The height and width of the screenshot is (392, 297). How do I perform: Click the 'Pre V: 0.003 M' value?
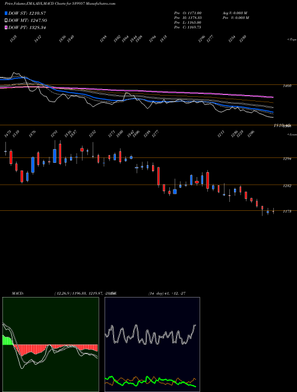click(235, 18)
